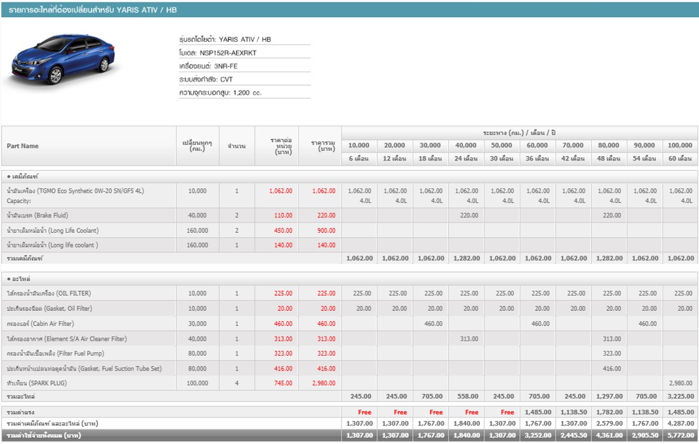Click the red 'Free' labour under 10,000 km
Screen dimensions: 699x444
point(364,412)
